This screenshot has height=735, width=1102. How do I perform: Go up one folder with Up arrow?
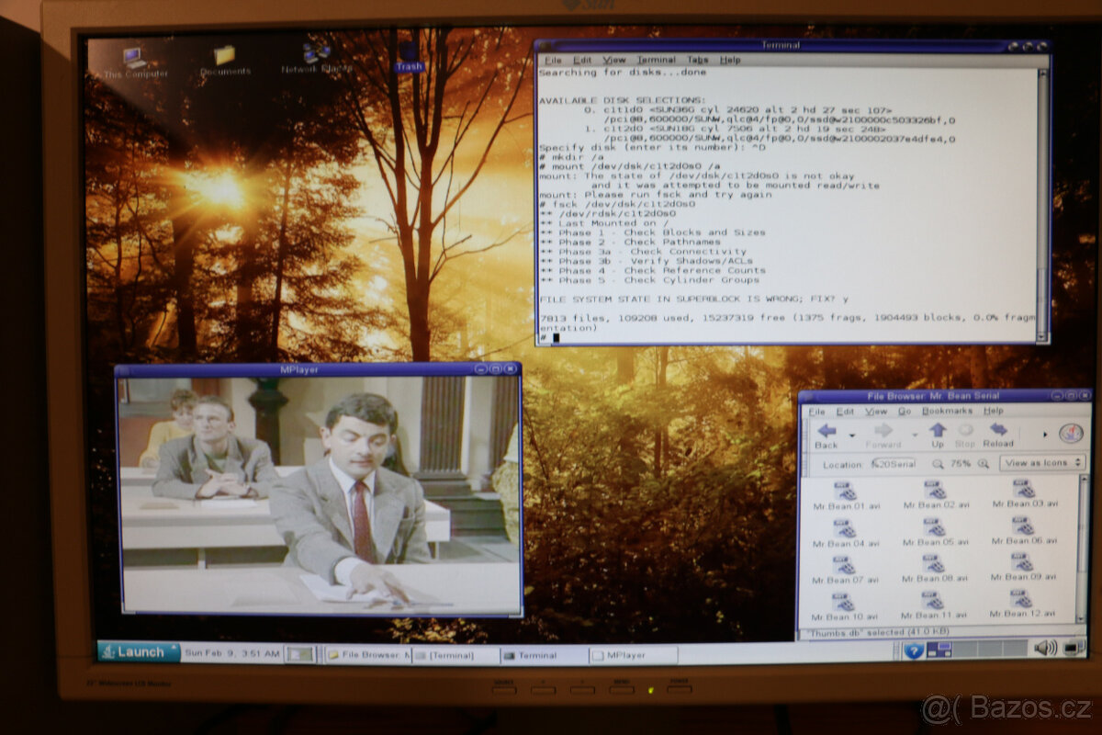coord(937,434)
